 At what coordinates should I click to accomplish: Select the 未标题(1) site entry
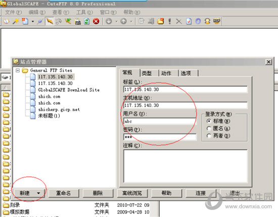49,116
